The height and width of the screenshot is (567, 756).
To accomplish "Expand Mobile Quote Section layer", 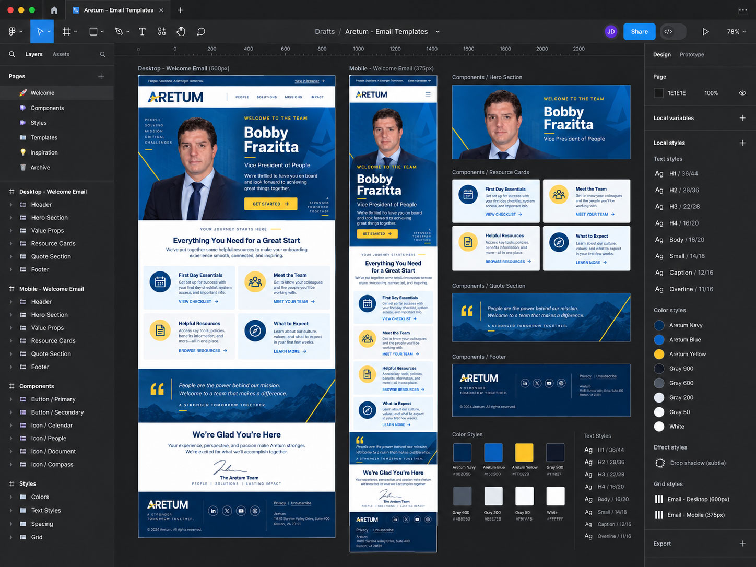I will [x=11, y=354].
